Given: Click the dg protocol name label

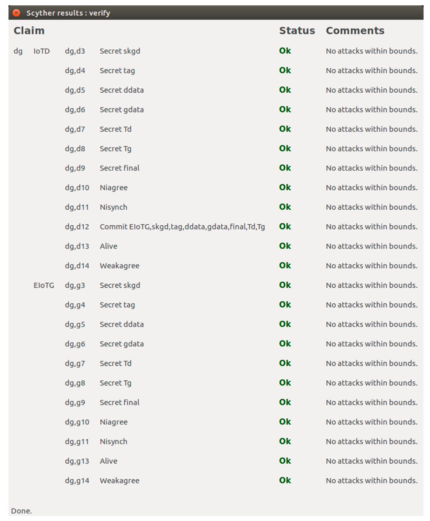Looking at the screenshot, I should click(18, 51).
